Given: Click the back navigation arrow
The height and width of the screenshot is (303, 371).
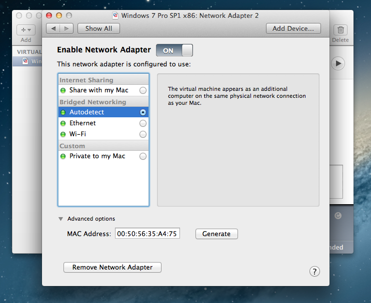Looking at the screenshot, I should coord(53,28).
